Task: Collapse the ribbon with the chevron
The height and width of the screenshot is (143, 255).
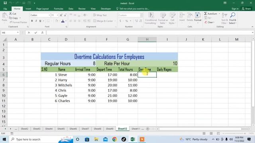Action: tap(252, 27)
